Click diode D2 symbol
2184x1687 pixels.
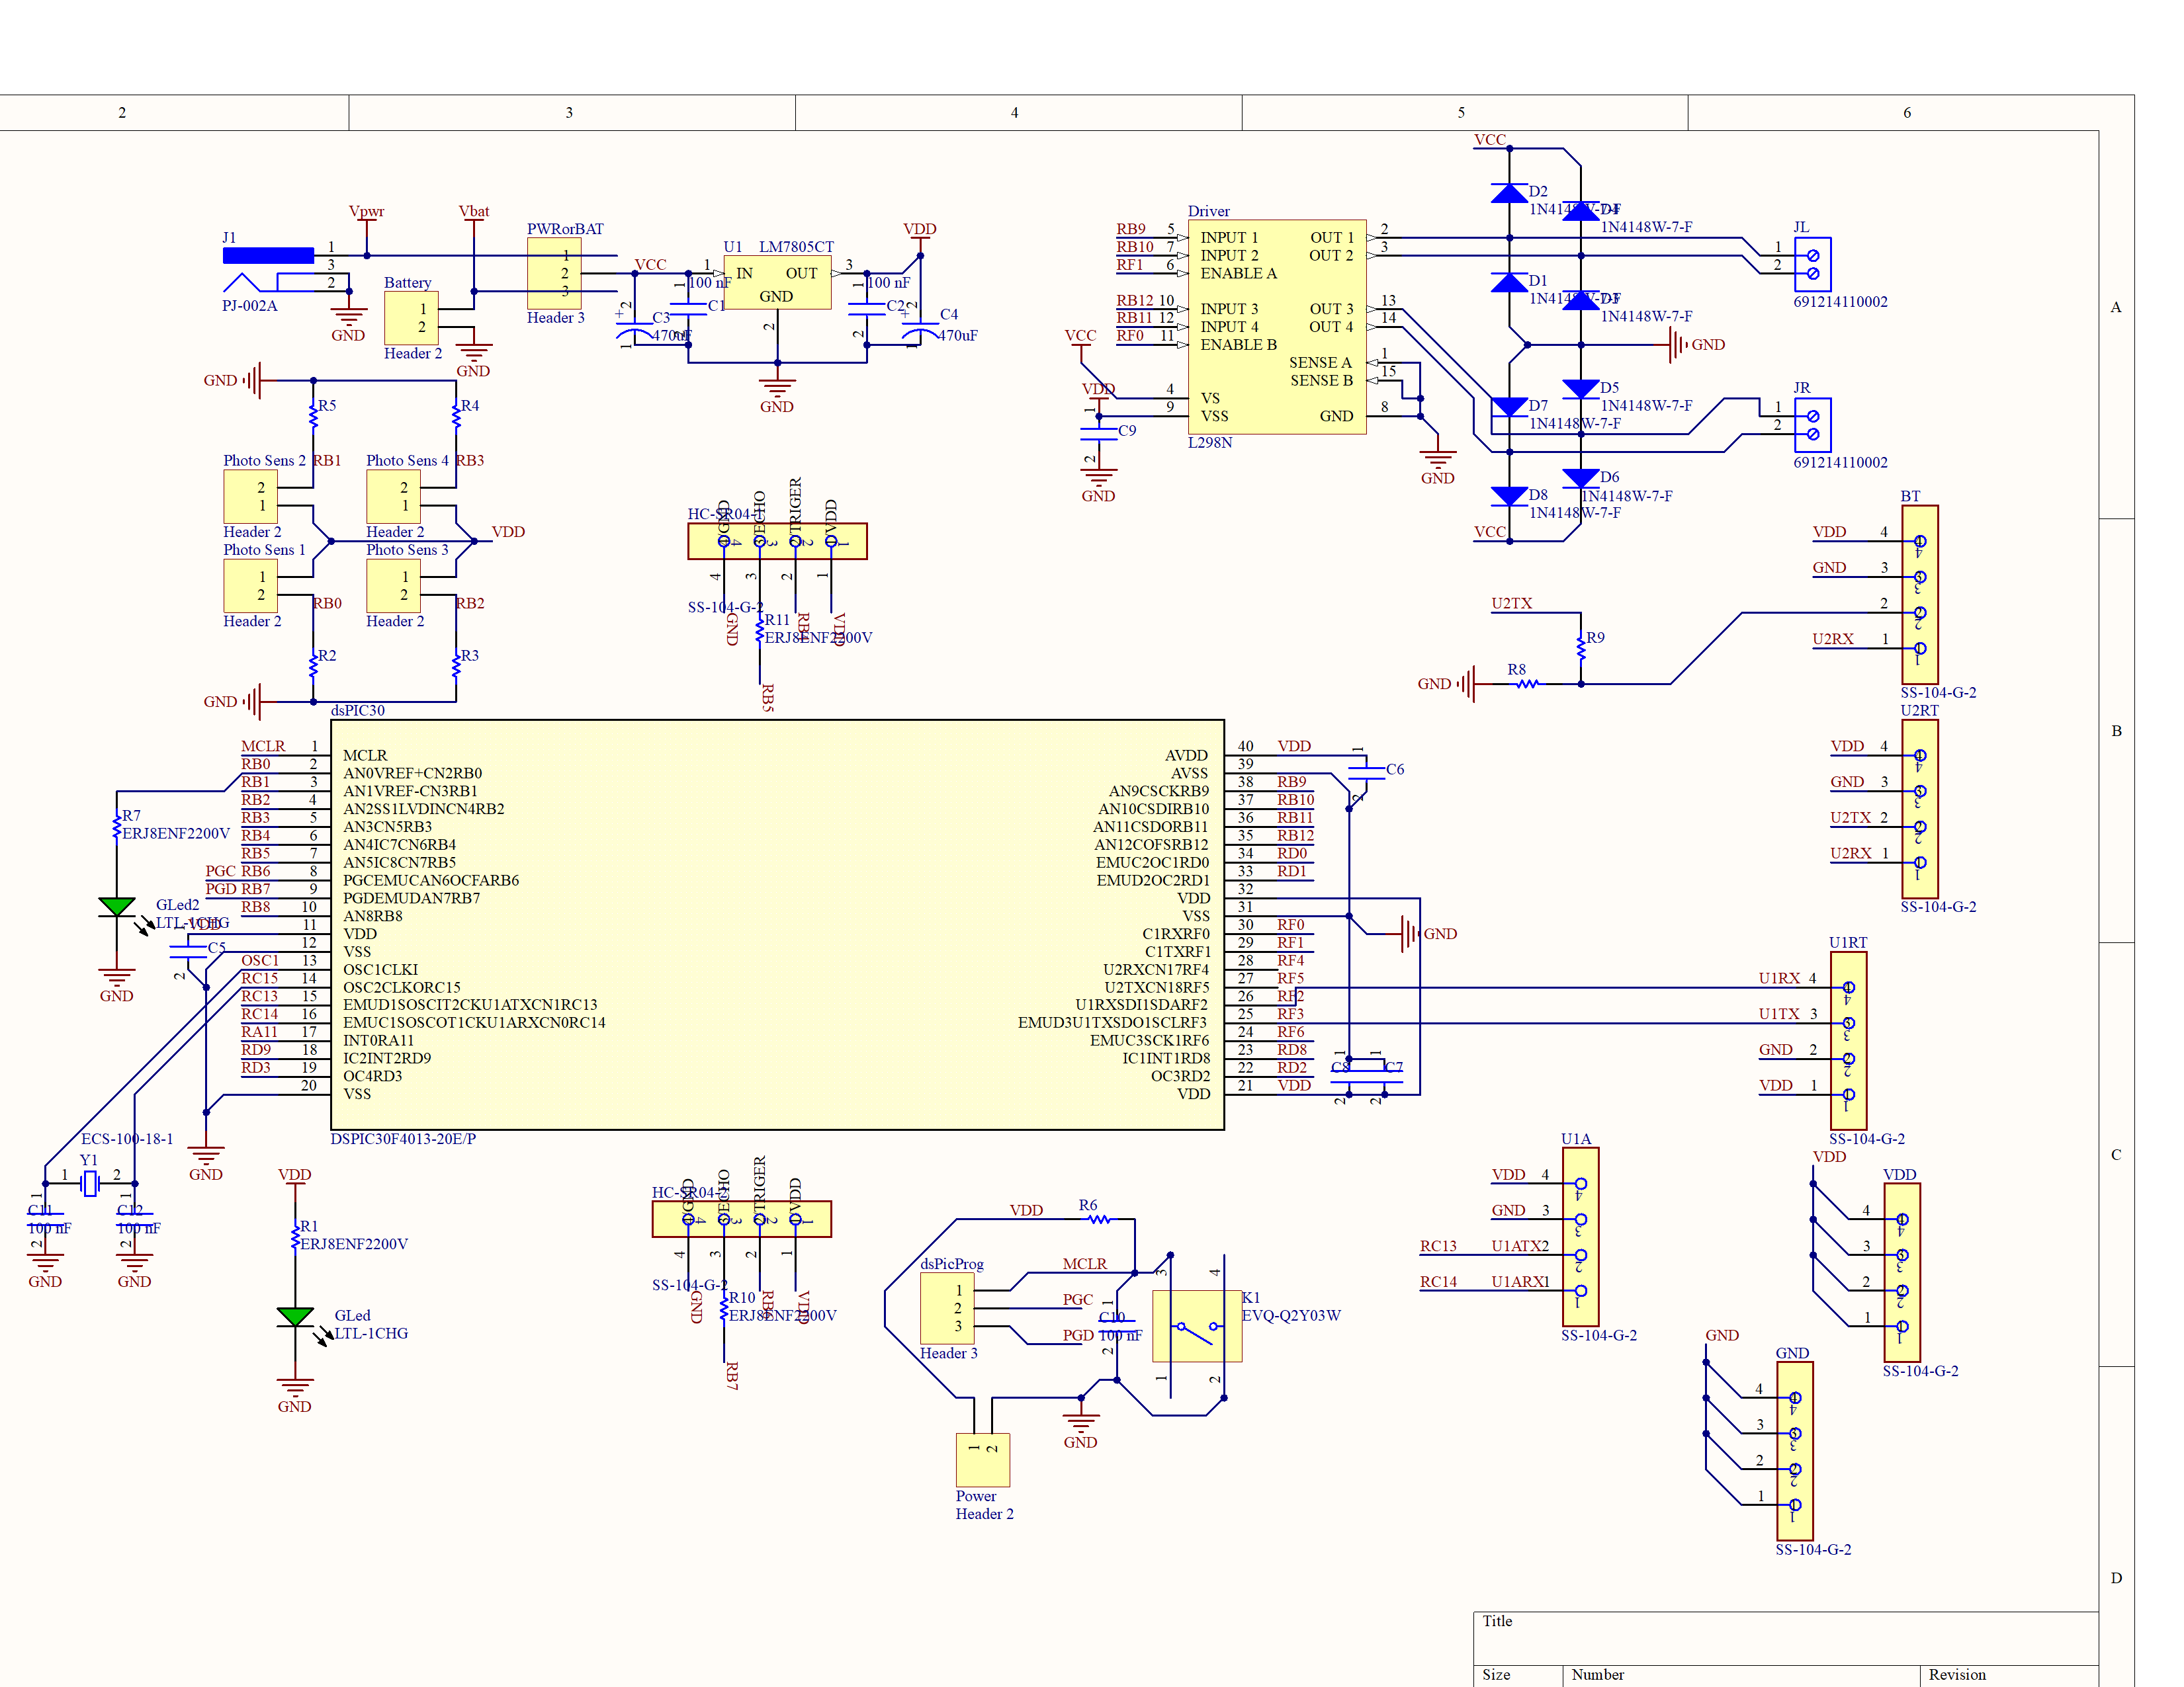pos(1509,193)
